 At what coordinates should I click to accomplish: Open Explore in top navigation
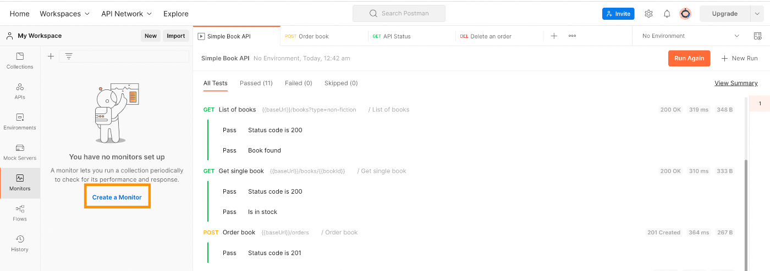[176, 14]
